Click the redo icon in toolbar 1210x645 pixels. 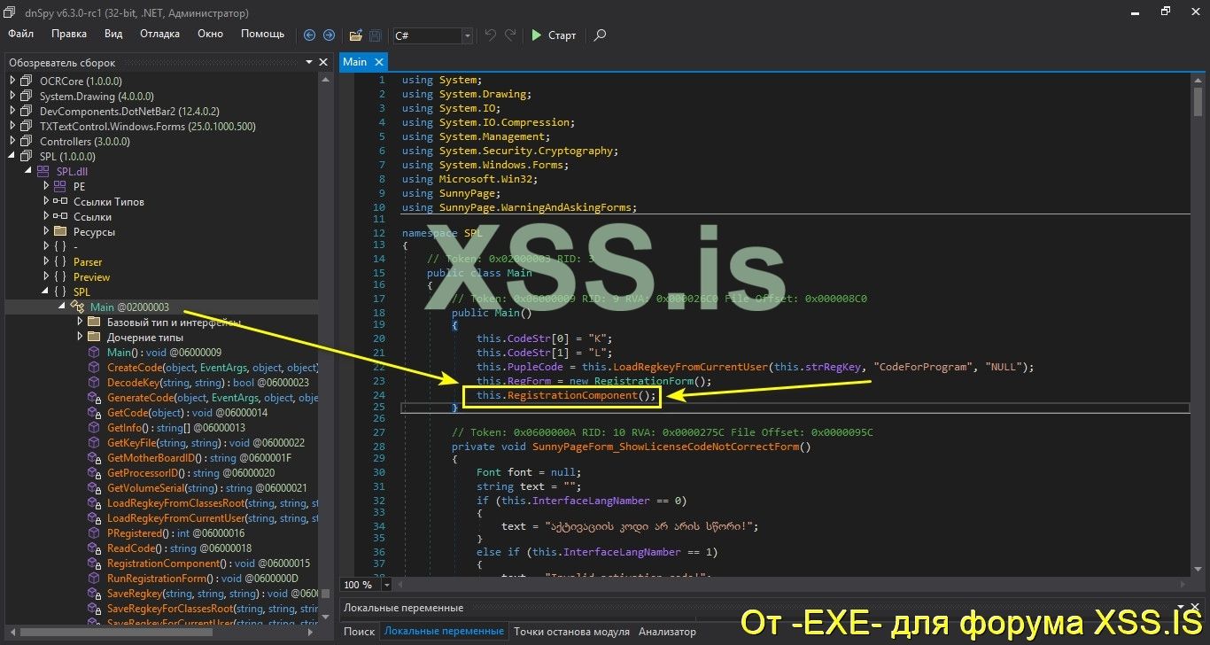click(x=509, y=35)
